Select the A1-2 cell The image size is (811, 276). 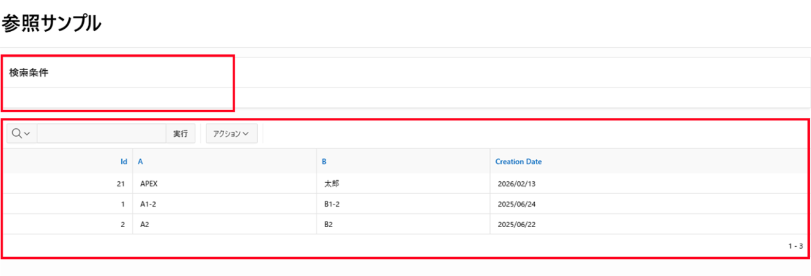click(148, 204)
